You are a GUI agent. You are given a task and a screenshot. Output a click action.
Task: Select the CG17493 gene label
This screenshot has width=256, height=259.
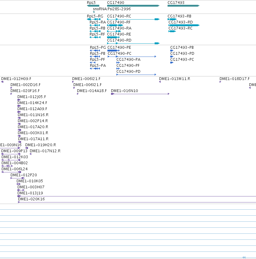(x=176, y=3)
